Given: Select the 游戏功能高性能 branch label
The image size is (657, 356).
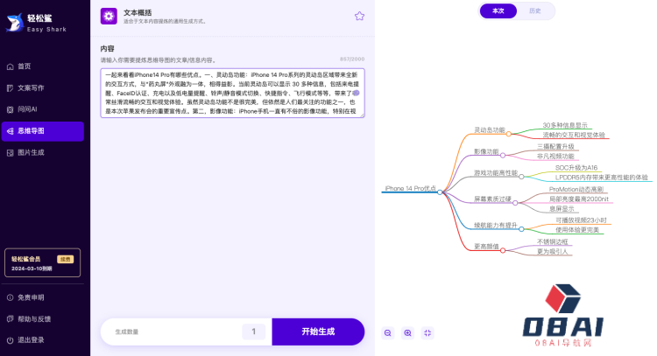Looking at the screenshot, I should 496,173.
